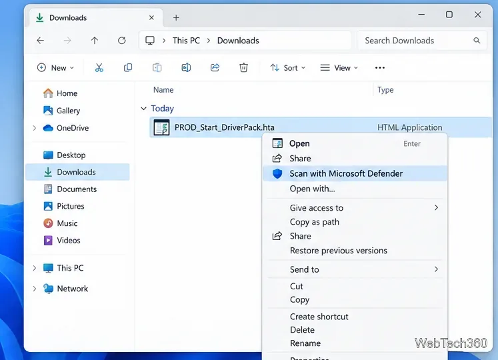This screenshot has height=360, width=498.
Task: Click the Copy toolbar icon
Action: click(x=128, y=67)
